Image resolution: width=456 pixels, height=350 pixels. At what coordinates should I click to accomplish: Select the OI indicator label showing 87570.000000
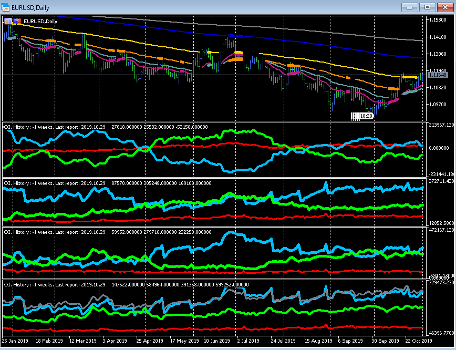(x=108, y=183)
